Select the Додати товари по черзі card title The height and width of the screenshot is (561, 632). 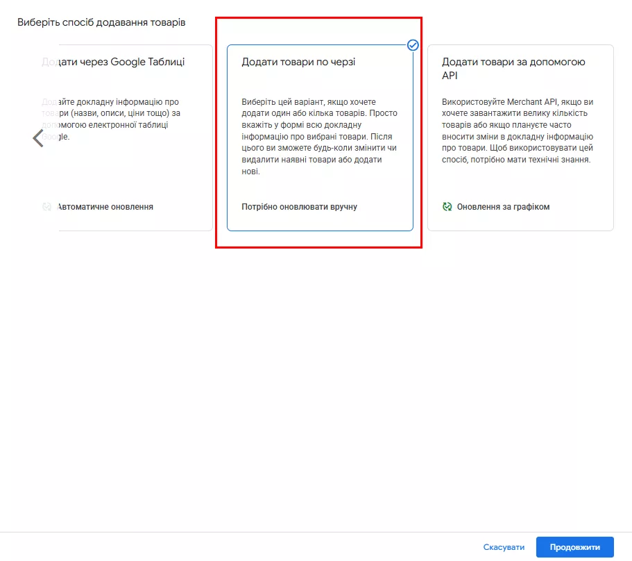point(298,62)
